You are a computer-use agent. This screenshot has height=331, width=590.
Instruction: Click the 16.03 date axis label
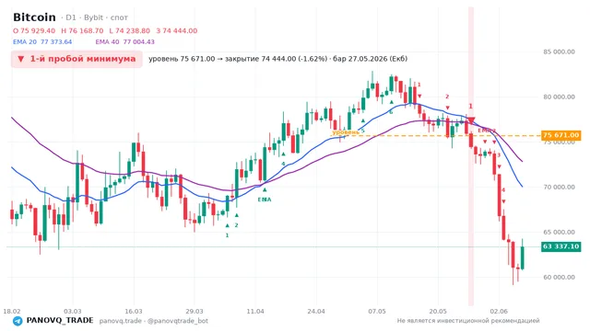[x=134, y=312]
